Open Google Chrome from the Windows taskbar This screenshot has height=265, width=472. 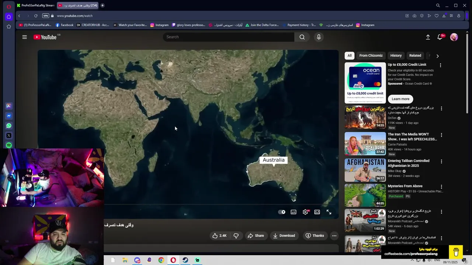[x=161, y=260]
